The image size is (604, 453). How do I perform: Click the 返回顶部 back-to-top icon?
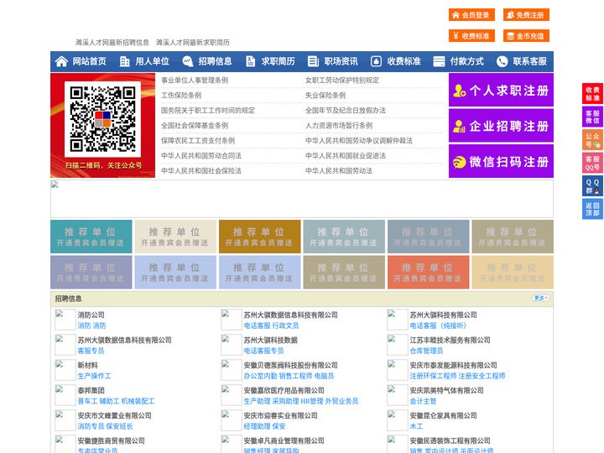tap(592, 209)
